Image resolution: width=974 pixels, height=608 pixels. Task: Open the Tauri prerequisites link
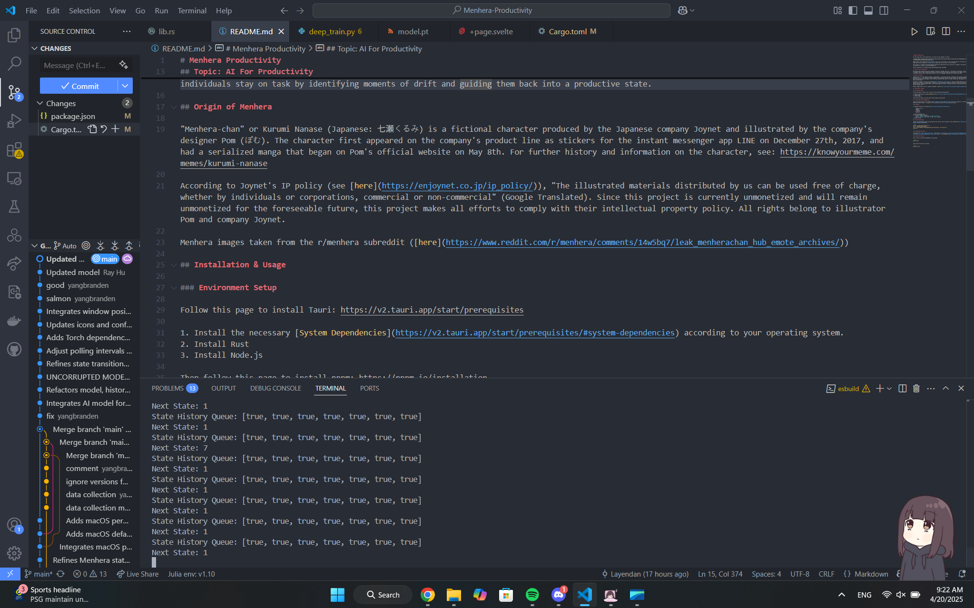pos(432,310)
